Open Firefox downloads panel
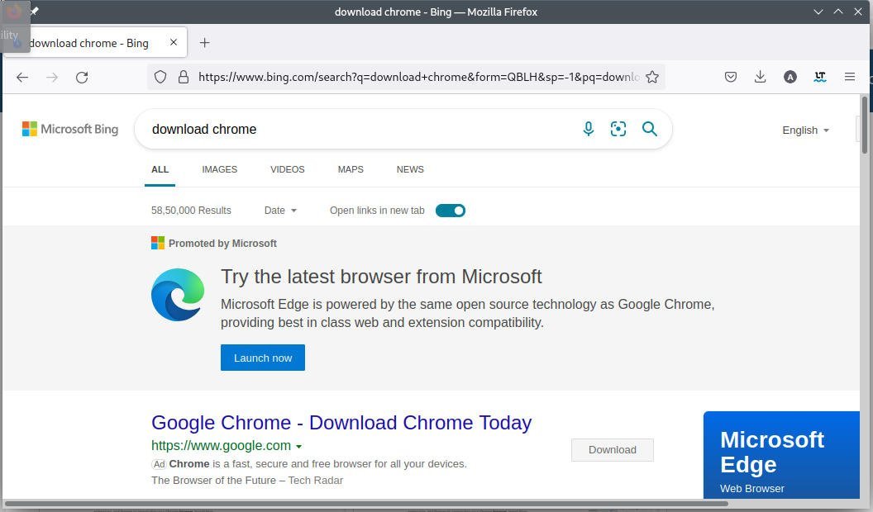Image resolution: width=873 pixels, height=512 pixels. tap(760, 76)
